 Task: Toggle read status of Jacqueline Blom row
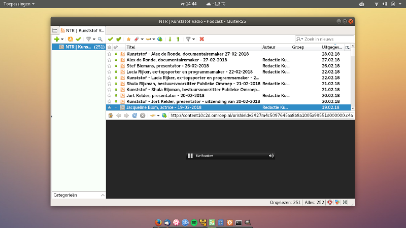(116, 107)
